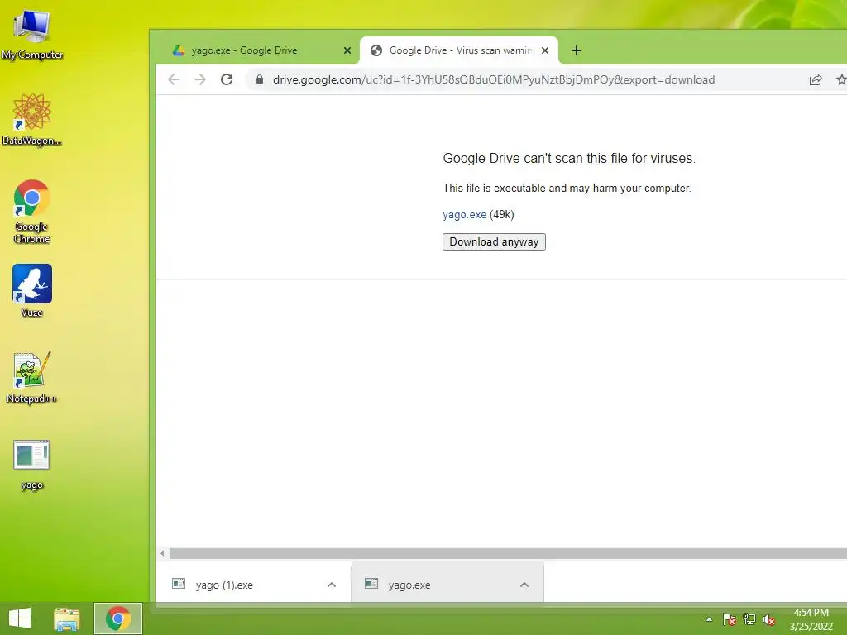Launch Google Chrome from desktop shortcut
Image resolution: width=847 pixels, height=635 pixels.
(32, 211)
